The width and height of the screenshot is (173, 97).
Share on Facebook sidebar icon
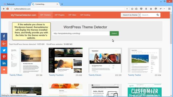click(4, 37)
